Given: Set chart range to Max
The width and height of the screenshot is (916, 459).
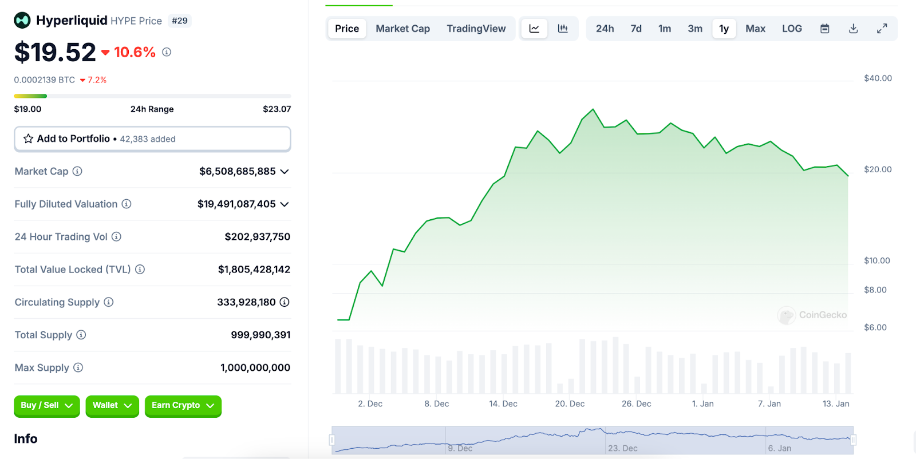Looking at the screenshot, I should coord(756,29).
